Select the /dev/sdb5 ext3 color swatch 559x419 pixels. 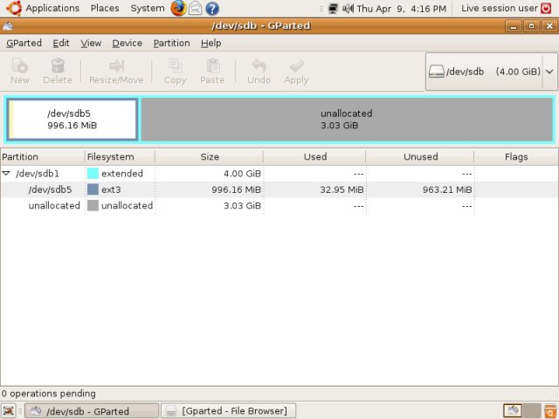[93, 189]
